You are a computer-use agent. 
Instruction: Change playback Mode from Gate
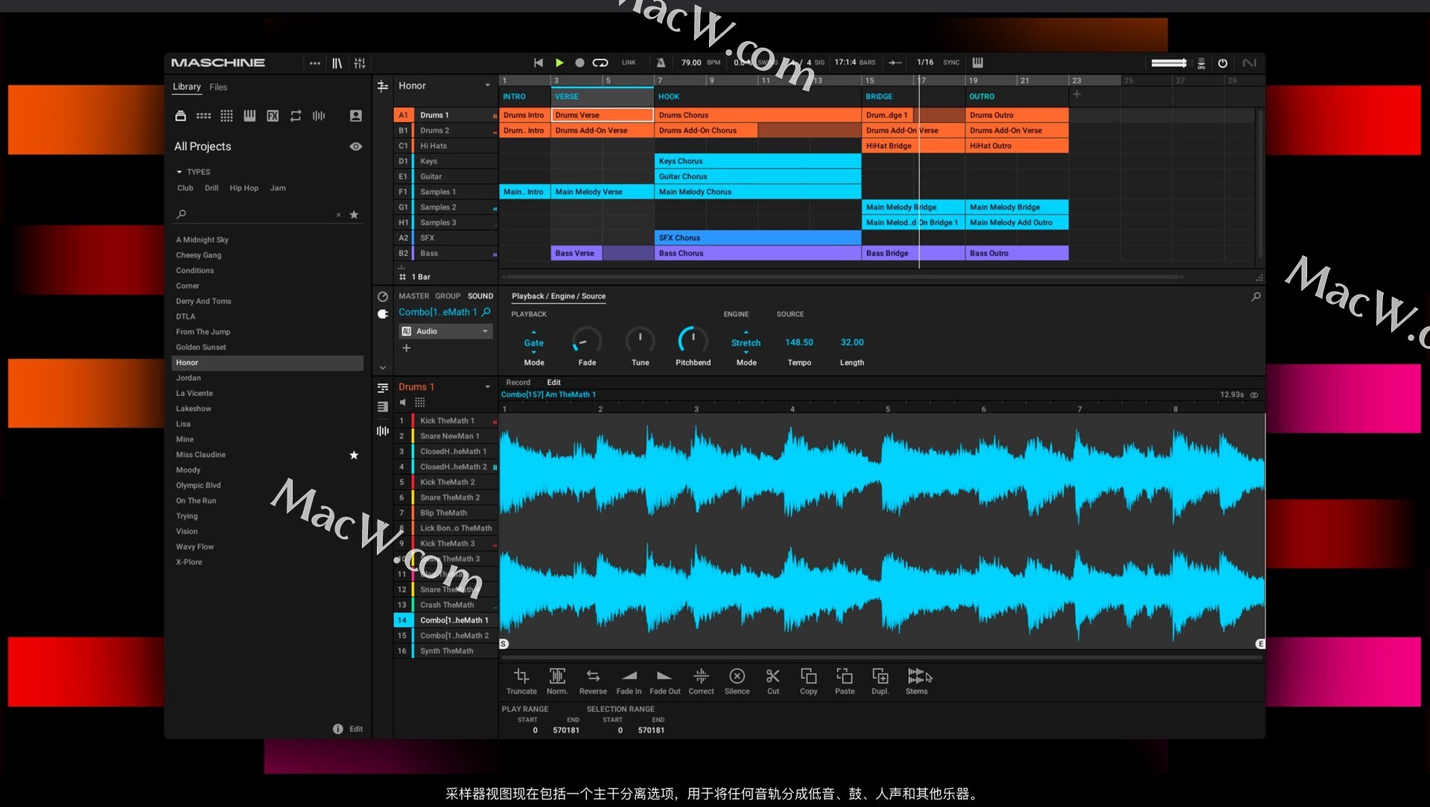click(533, 342)
